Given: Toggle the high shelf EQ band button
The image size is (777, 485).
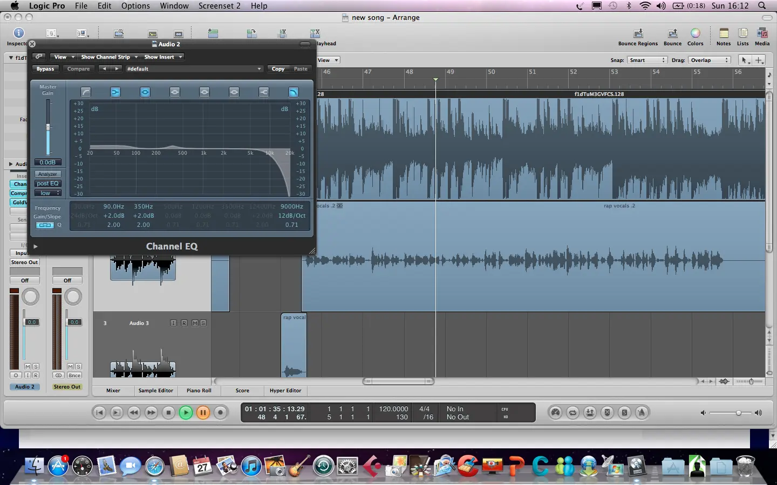Looking at the screenshot, I should (x=263, y=92).
